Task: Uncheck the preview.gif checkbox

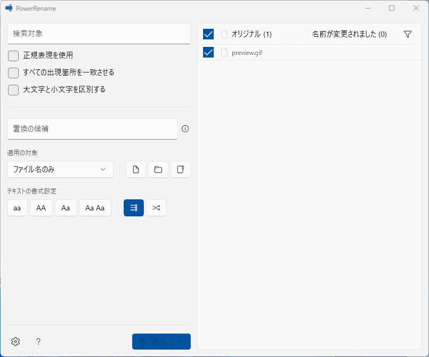Action: coord(208,52)
